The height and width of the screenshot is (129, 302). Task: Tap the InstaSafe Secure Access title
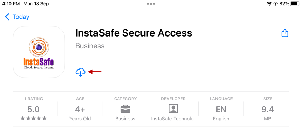pos(134,33)
